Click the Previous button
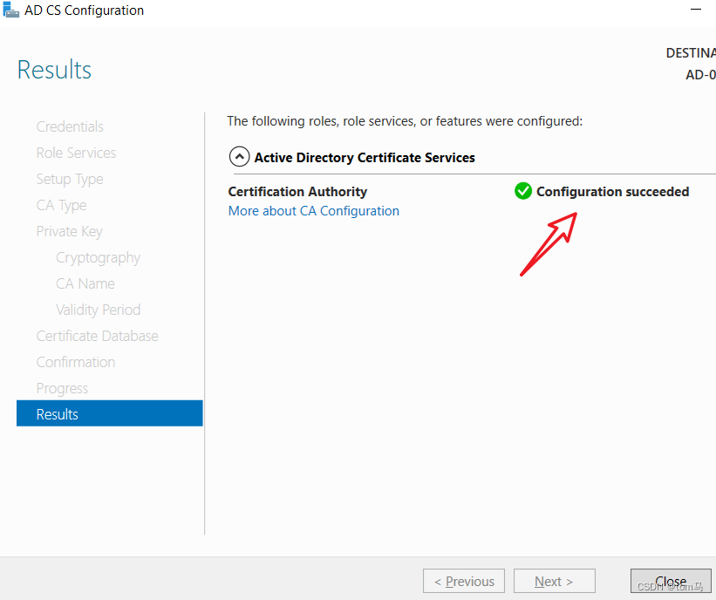 463,582
